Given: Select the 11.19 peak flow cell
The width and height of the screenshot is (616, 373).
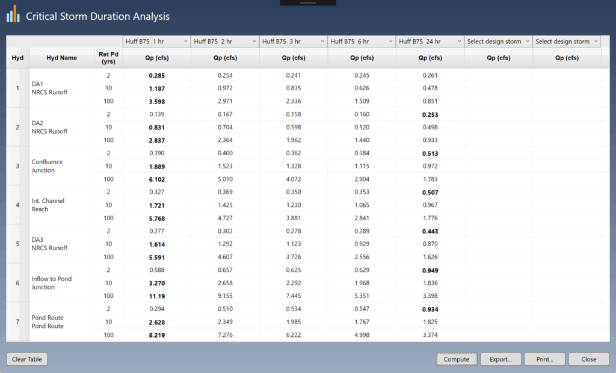Looking at the screenshot, I should point(156,296).
